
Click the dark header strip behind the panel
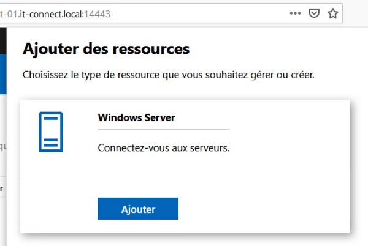coord(2,40)
